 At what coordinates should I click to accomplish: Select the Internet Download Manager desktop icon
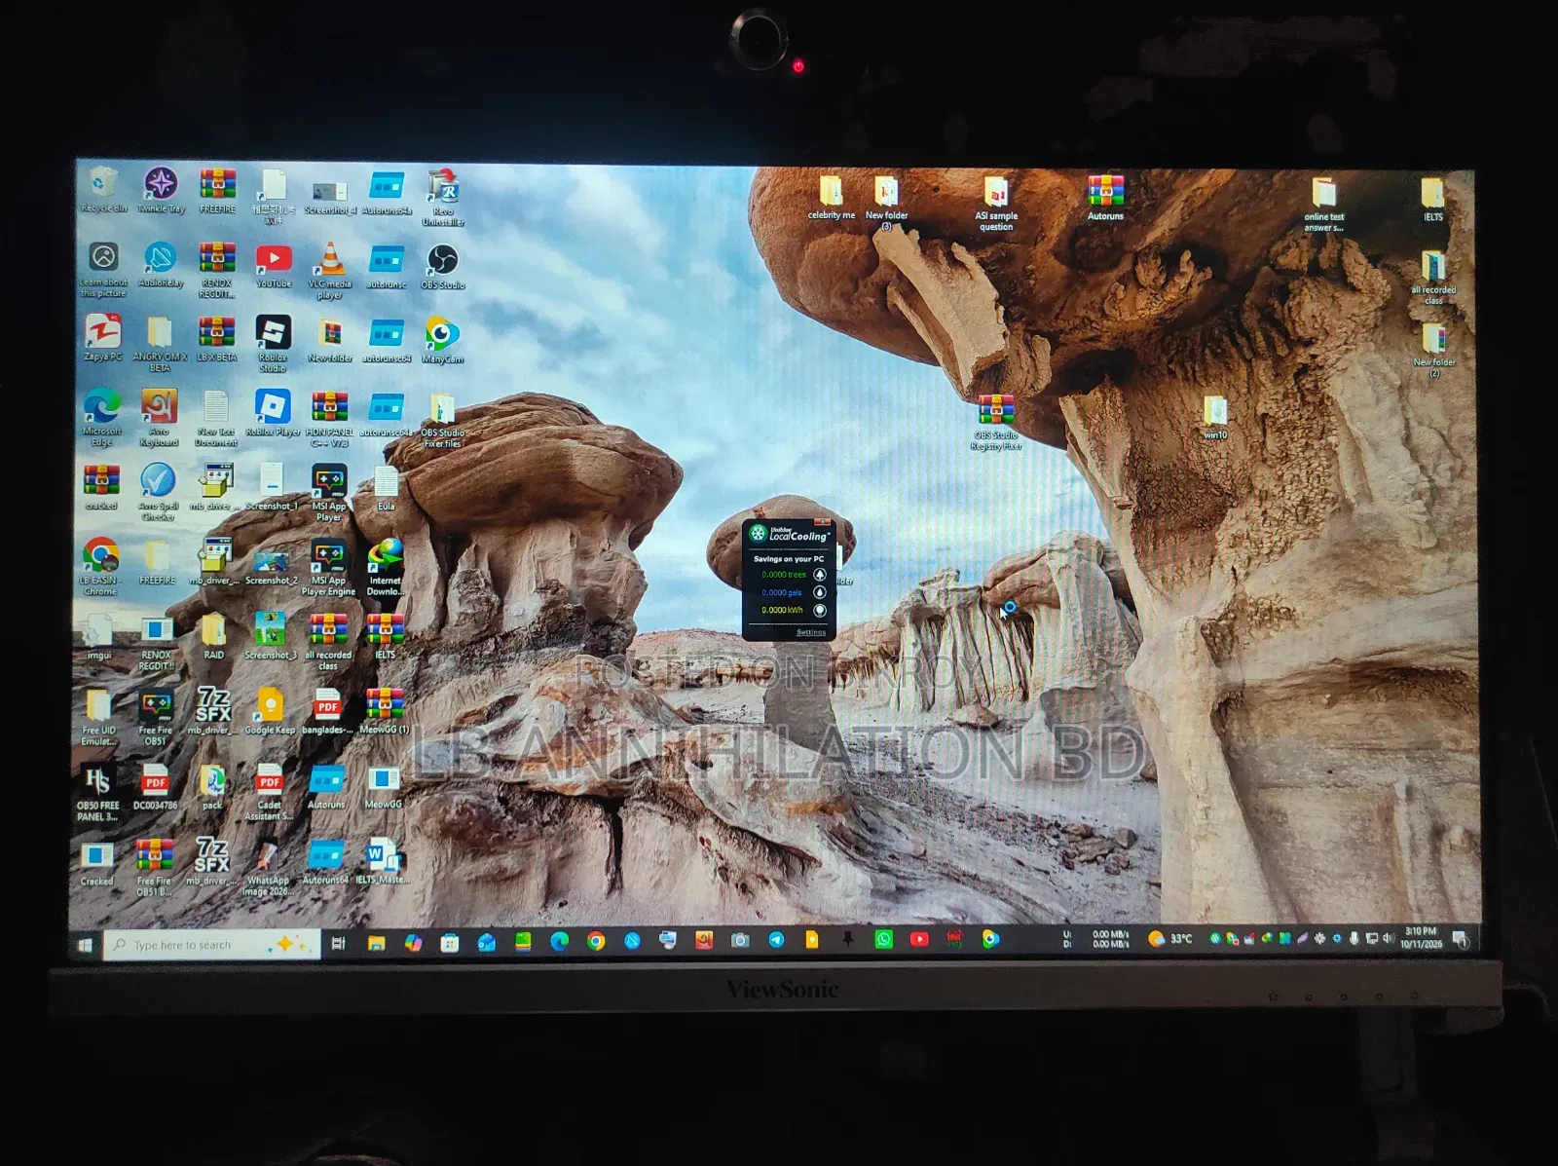(x=386, y=567)
